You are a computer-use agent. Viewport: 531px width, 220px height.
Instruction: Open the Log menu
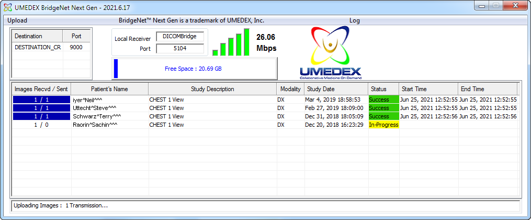(x=354, y=20)
